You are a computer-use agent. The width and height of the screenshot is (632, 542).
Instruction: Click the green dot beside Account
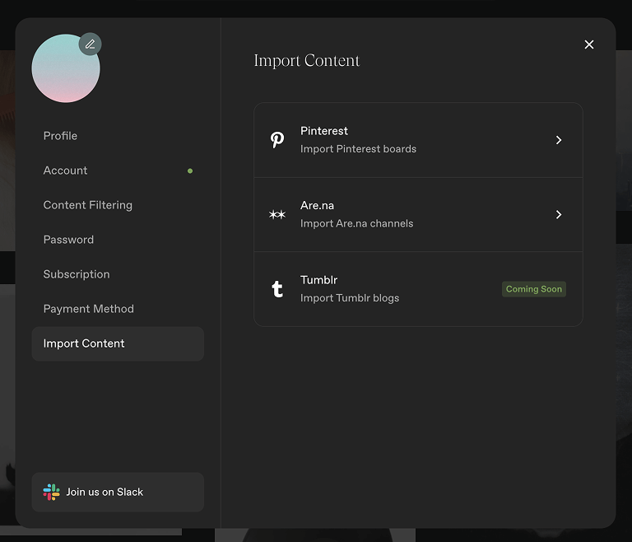click(x=190, y=171)
